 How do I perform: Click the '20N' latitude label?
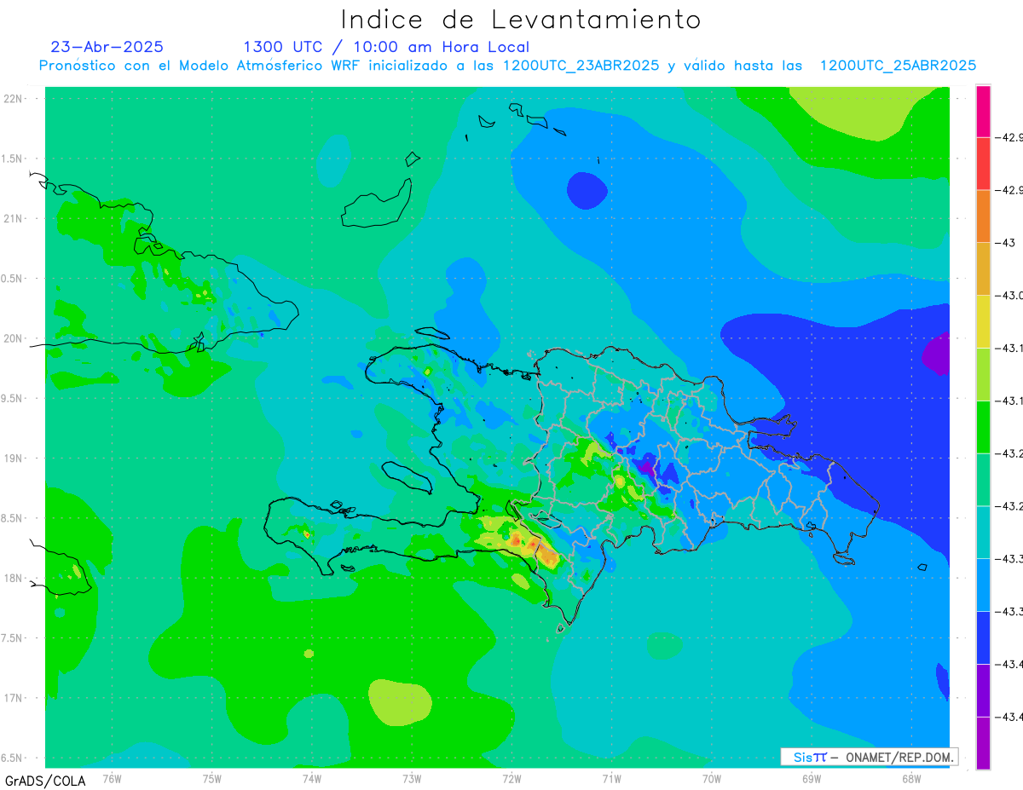click(x=14, y=338)
